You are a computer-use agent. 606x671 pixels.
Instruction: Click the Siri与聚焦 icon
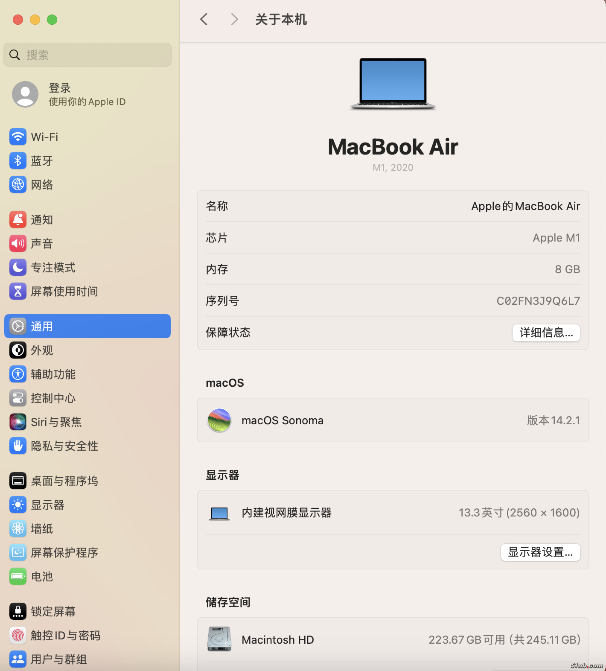(x=18, y=422)
